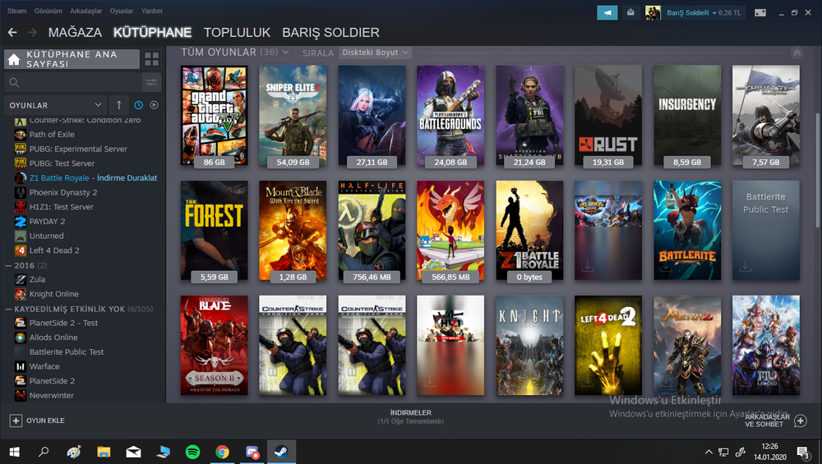Switch to Big Picture mode icon

coord(760,12)
